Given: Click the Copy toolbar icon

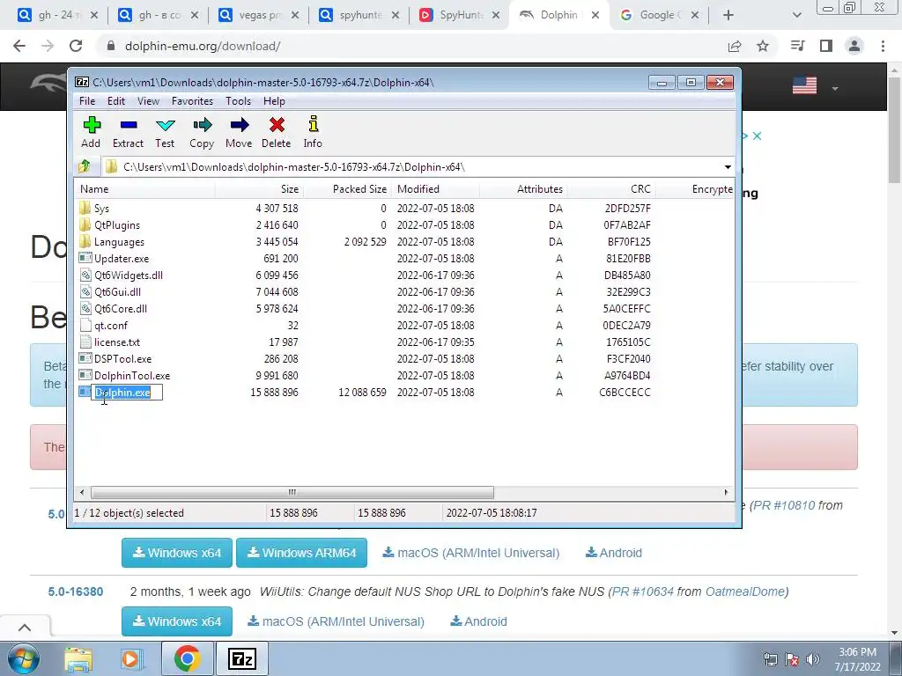Looking at the screenshot, I should click(202, 125).
